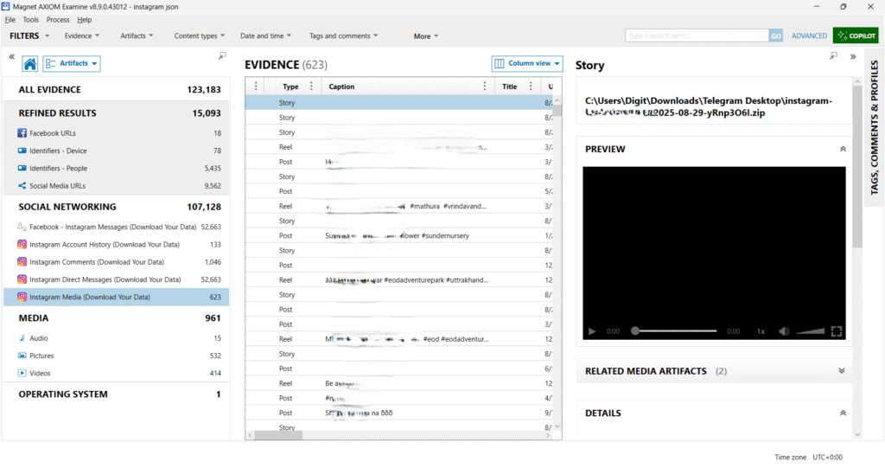885x468 pixels.
Task: Expand the Filters dropdown
Action: pyautogui.click(x=29, y=36)
